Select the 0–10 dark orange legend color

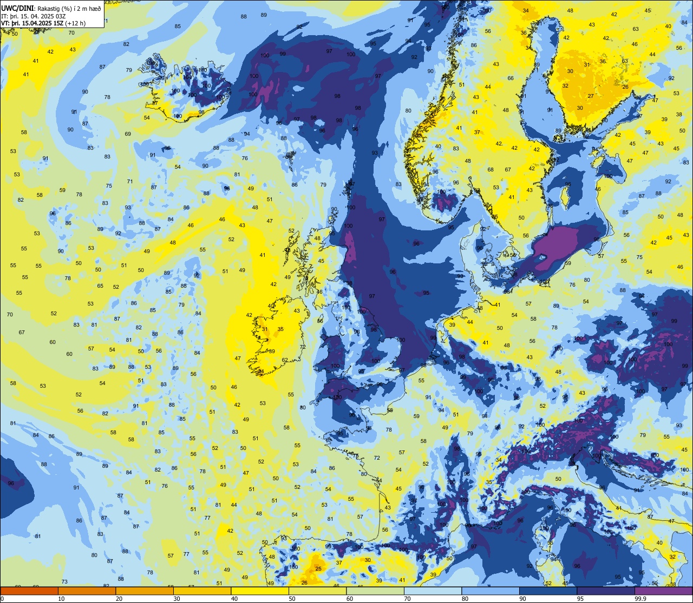tap(29, 591)
